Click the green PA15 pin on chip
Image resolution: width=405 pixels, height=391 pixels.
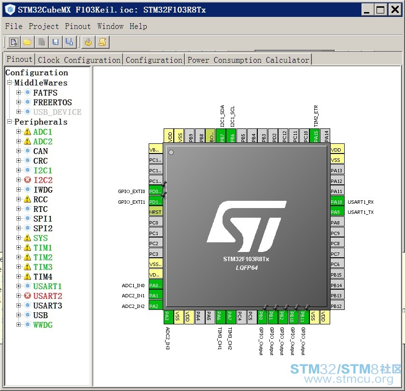click(316, 136)
